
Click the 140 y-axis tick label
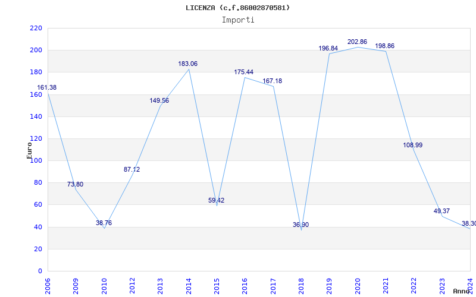pyautogui.click(x=36, y=116)
